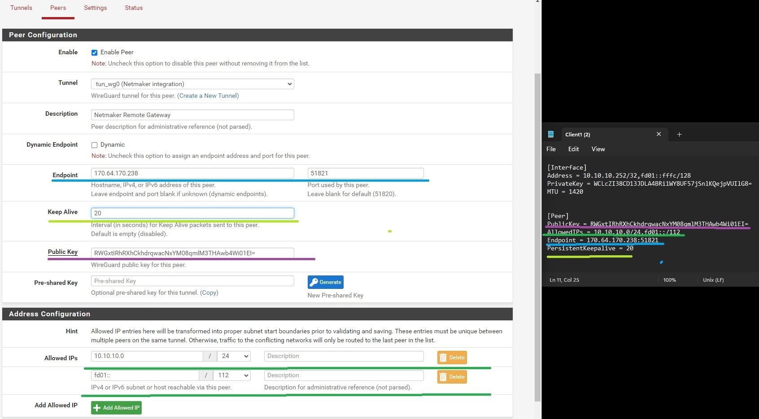The height and width of the screenshot is (419, 759).
Task: Follow the Create a New Tunnel link
Action: (208, 96)
